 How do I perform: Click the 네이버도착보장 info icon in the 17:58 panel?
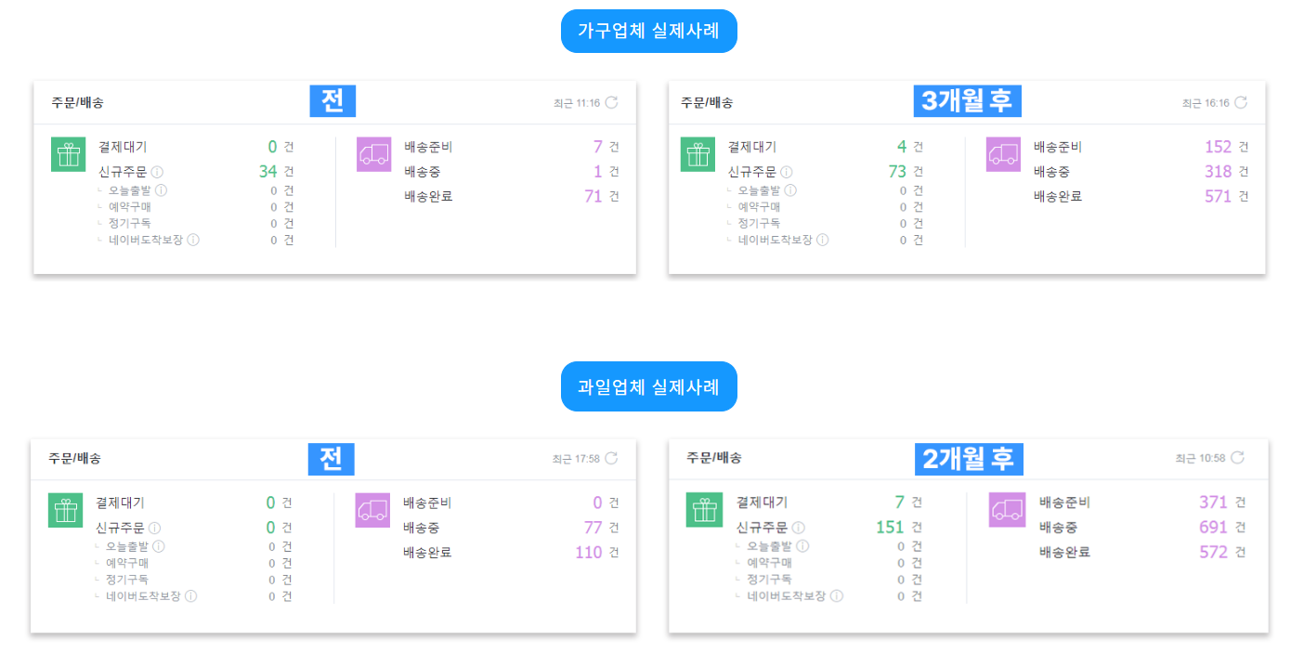(x=190, y=596)
